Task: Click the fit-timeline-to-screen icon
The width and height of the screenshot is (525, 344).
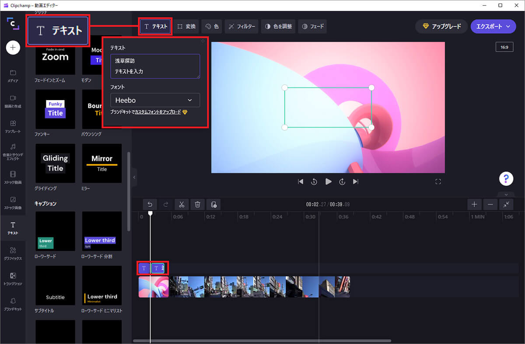Action: click(506, 204)
